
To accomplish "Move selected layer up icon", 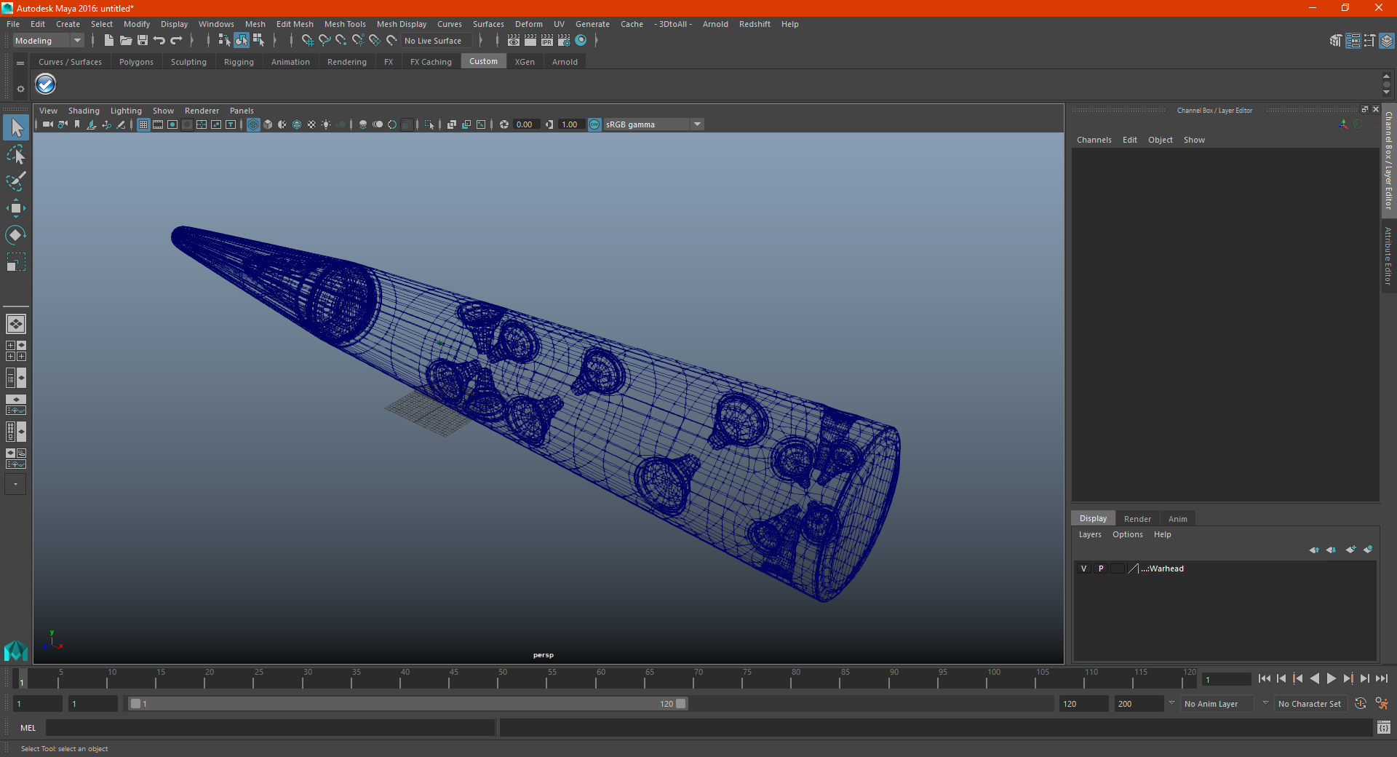I will pos(1314,550).
